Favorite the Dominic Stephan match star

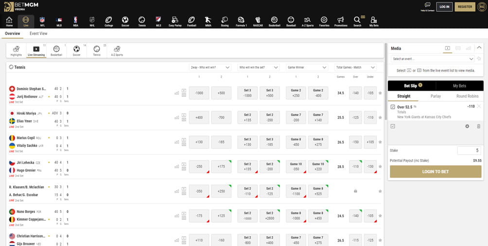coord(380,93)
